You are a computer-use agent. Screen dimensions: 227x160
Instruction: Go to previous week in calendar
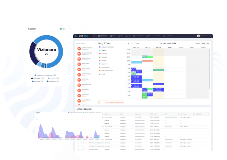[128, 43]
